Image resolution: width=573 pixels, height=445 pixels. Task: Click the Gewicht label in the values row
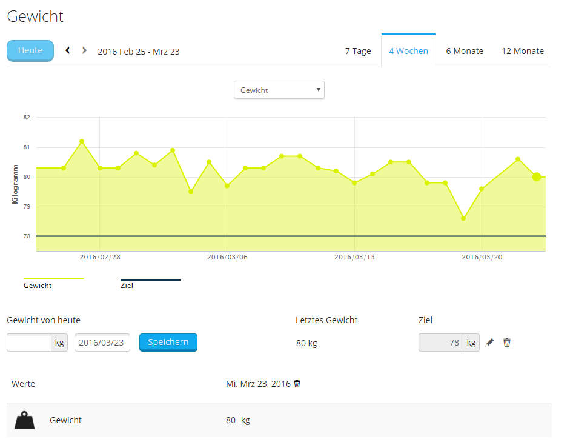pos(66,420)
